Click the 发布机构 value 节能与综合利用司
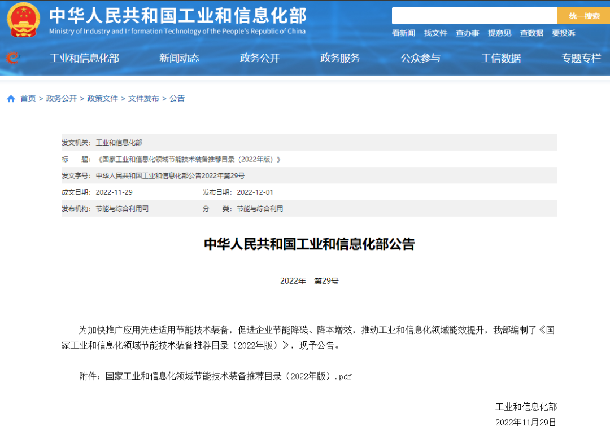The width and height of the screenshot is (610, 426). pos(122,209)
